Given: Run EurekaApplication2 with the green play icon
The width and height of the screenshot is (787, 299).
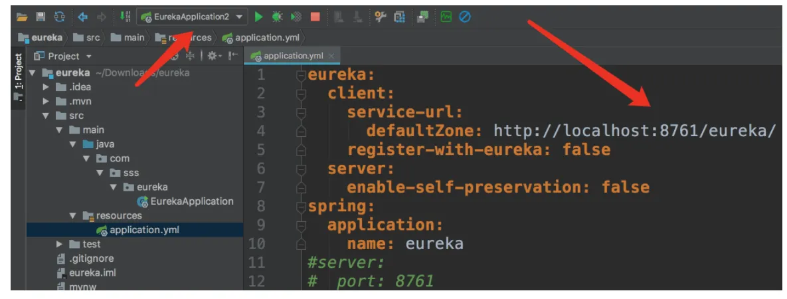Looking at the screenshot, I should pos(258,17).
